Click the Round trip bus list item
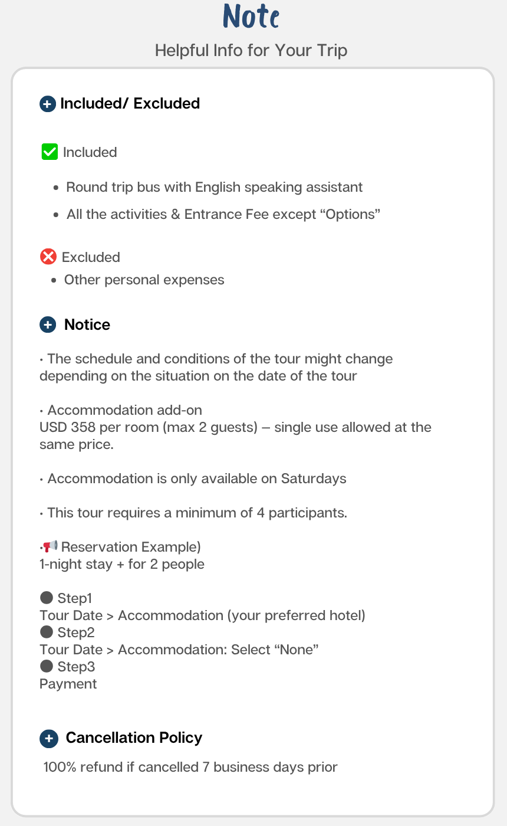The height and width of the screenshot is (826, 507). click(x=214, y=188)
